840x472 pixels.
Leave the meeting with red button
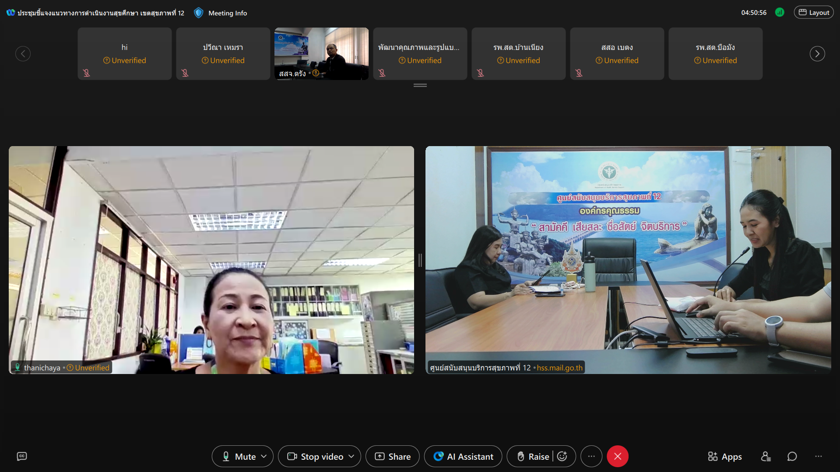pyautogui.click(x=618, y=456)
